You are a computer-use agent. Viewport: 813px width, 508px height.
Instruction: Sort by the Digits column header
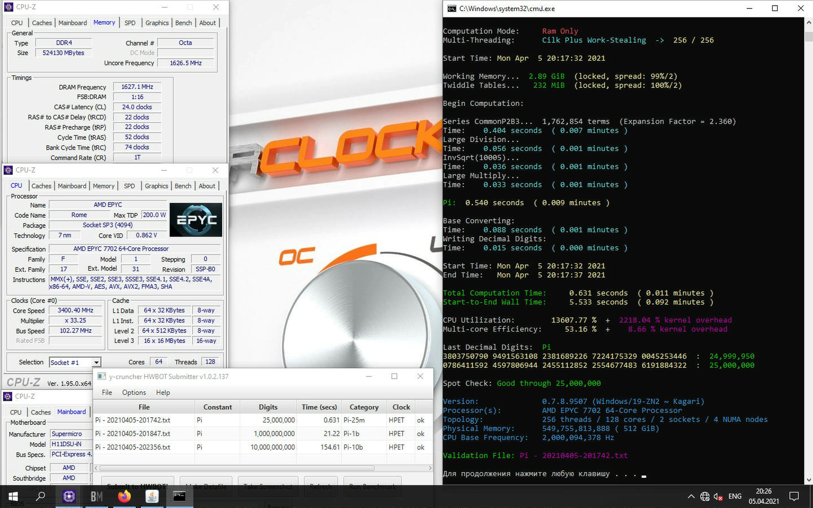coord(268,407)
